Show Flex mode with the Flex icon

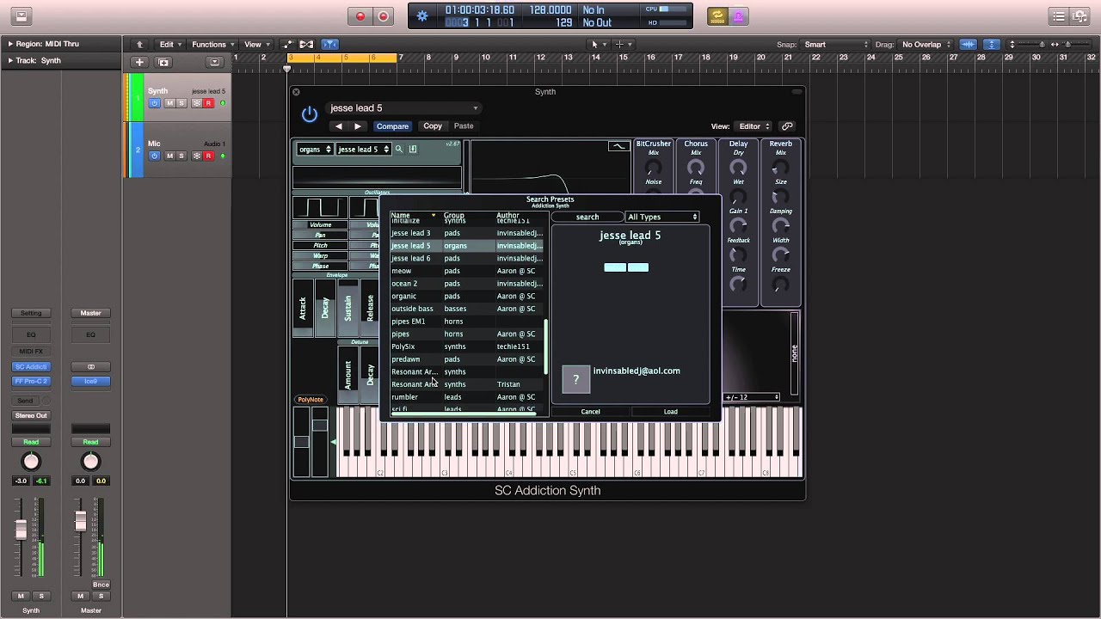307,45
